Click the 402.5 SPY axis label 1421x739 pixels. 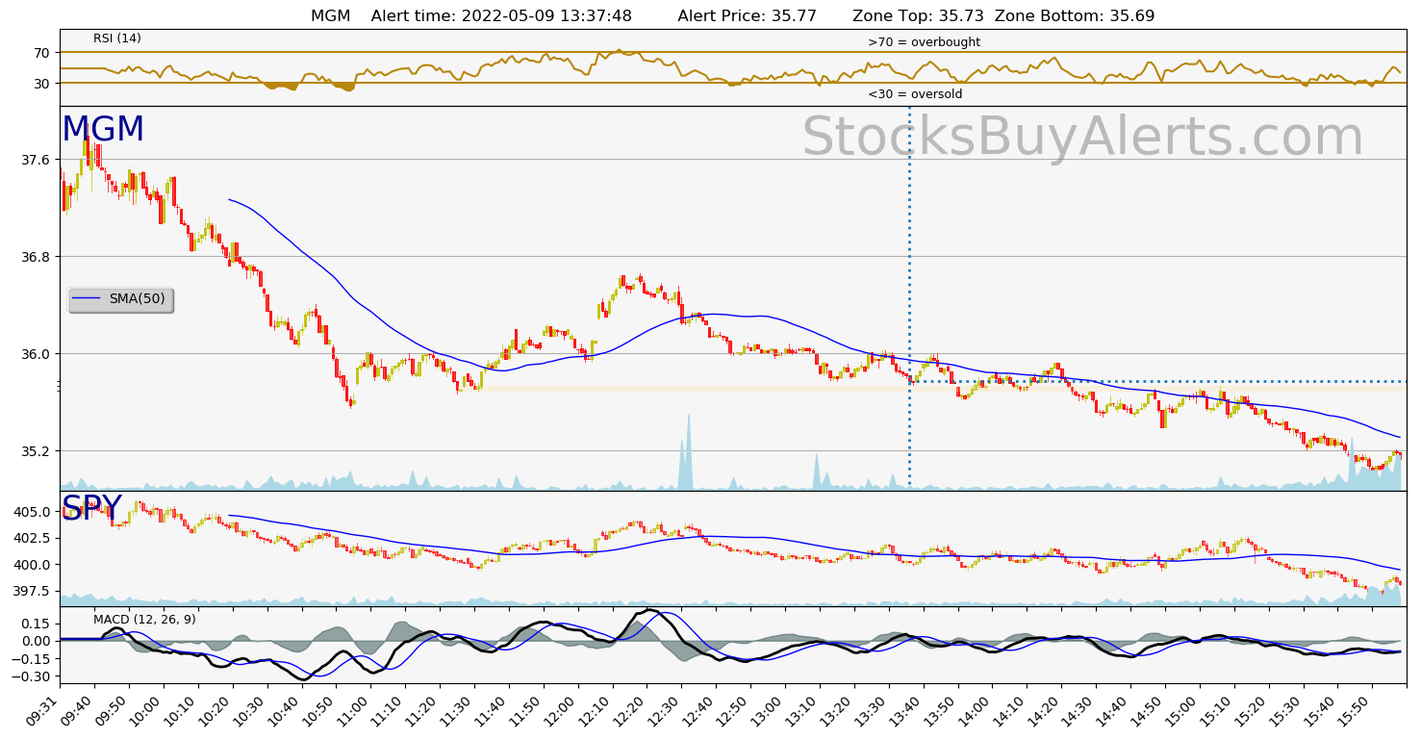point(34,539)
